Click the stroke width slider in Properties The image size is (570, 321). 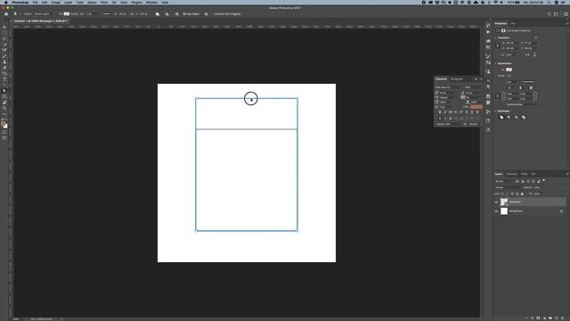click(x=528, y=82)
